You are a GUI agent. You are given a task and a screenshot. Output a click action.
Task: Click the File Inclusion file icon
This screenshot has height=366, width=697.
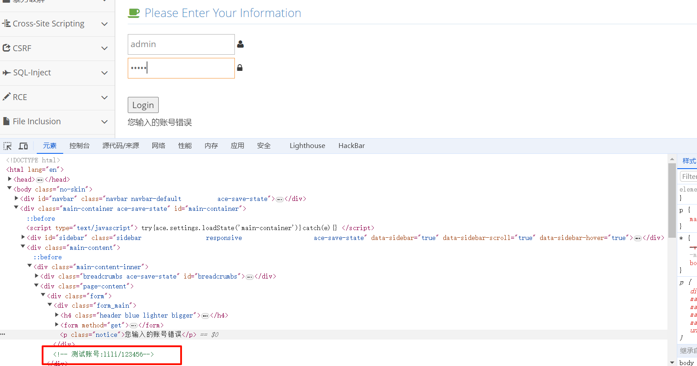6,121
